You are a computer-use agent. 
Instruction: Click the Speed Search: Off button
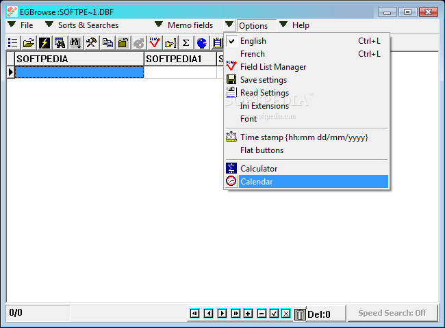392,313
